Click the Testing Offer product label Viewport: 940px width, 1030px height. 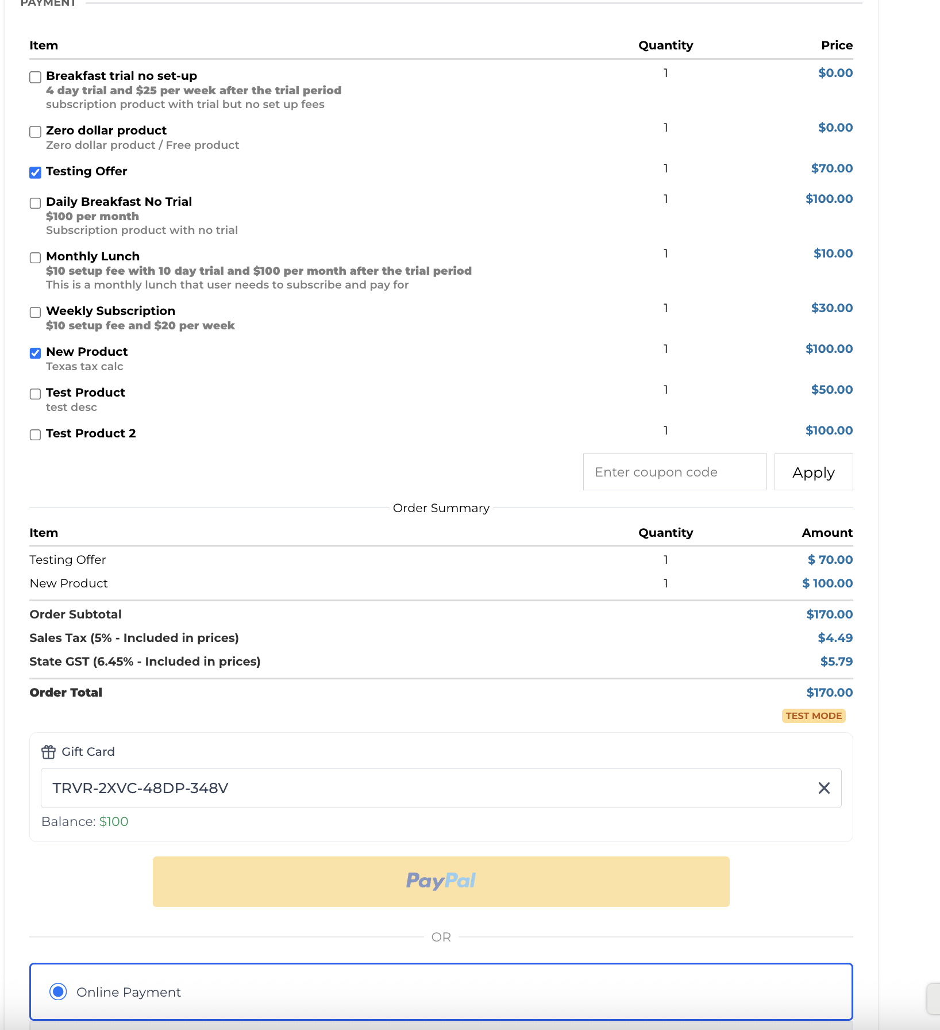87,171
